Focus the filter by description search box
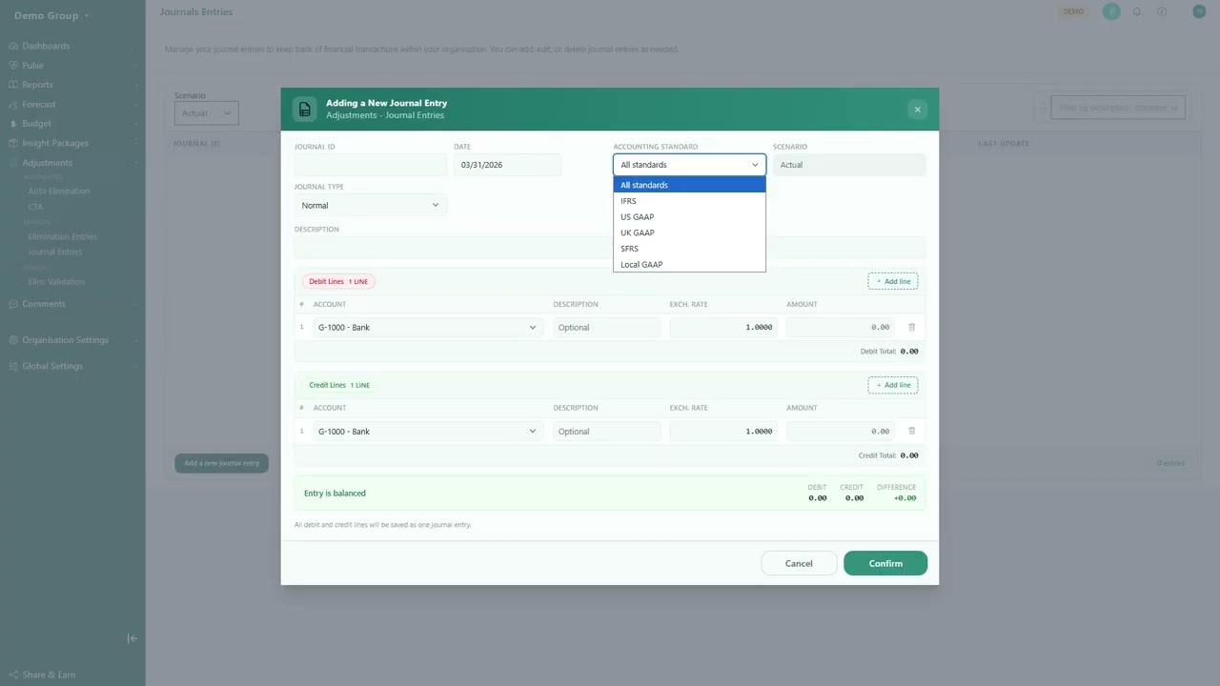1220x686 pixels. coord(1118,108)
